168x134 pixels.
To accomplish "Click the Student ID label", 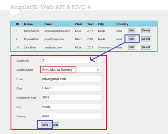I will 22,61.
